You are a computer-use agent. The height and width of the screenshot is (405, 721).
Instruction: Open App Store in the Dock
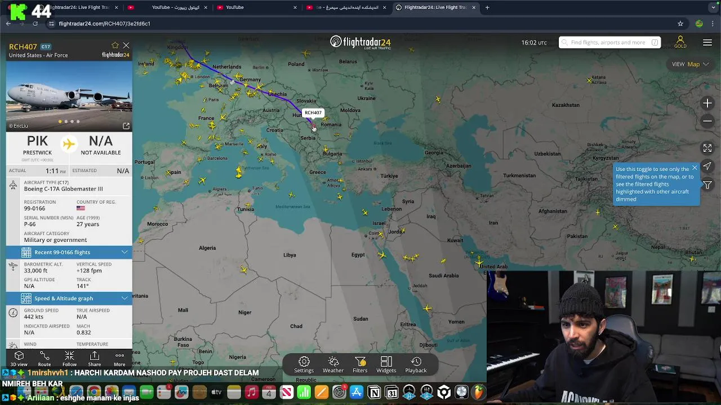tap(357, 392)
